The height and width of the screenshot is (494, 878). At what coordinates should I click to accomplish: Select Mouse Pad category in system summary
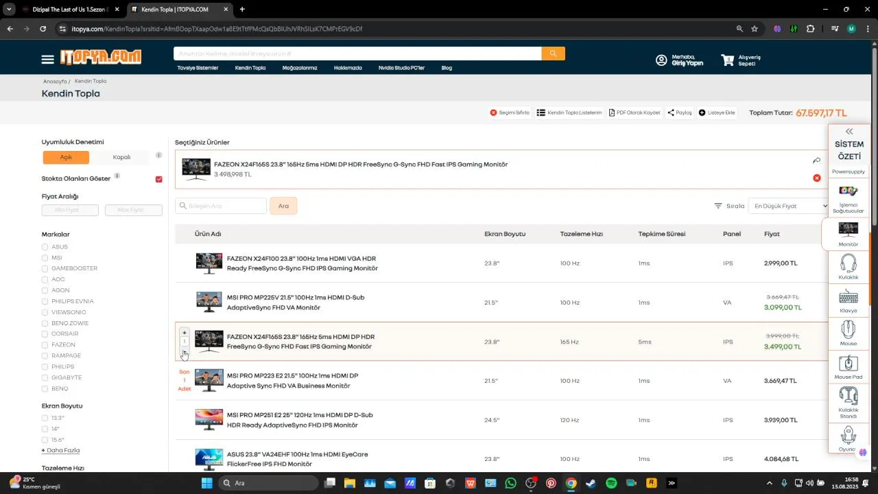coord(849,367)
